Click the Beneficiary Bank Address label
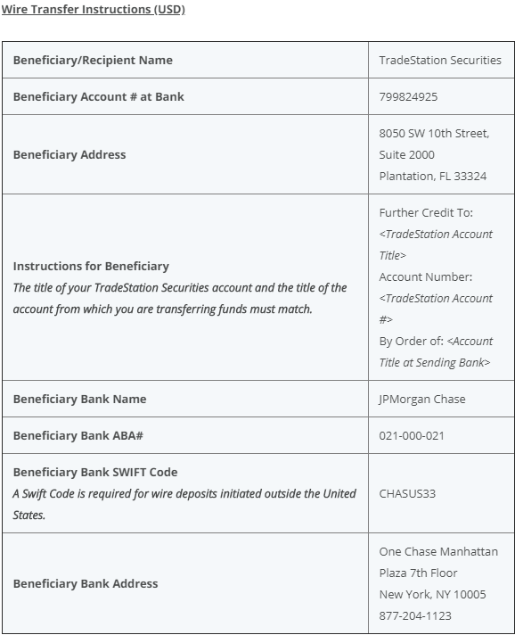515x635 pixels. click(x=86, y=583)
